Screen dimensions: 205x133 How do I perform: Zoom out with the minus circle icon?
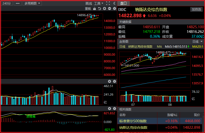[x=110, y=8]
